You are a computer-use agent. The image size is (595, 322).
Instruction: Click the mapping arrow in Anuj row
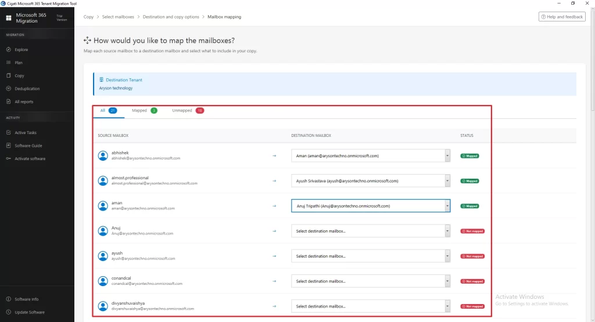[x=274, y=231]
